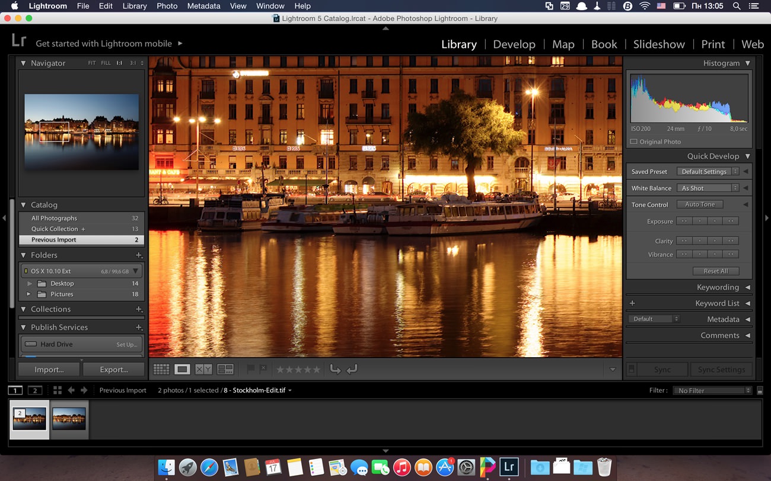This screenshot has height=481, width=771.
Task: Switch to the Develop module
Action: [514, 44]
